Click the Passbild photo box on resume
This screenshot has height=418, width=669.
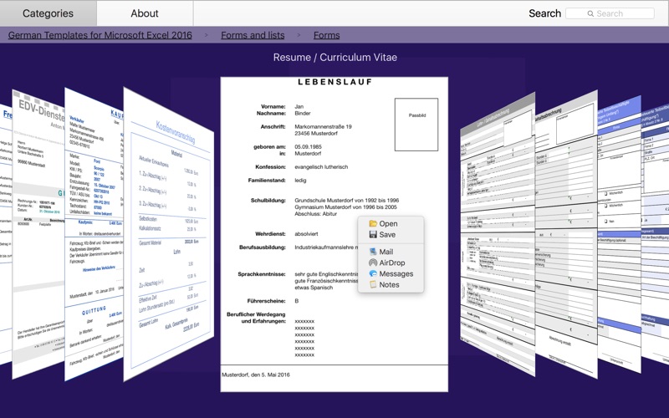pos(416,125)
